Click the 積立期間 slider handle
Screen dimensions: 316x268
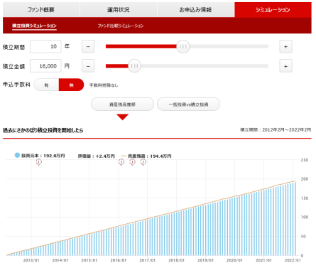pos(182,46)
